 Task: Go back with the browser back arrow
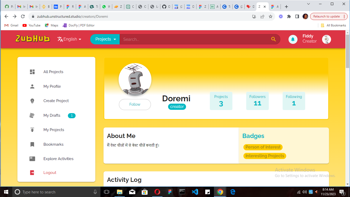(x=6, y=16)
